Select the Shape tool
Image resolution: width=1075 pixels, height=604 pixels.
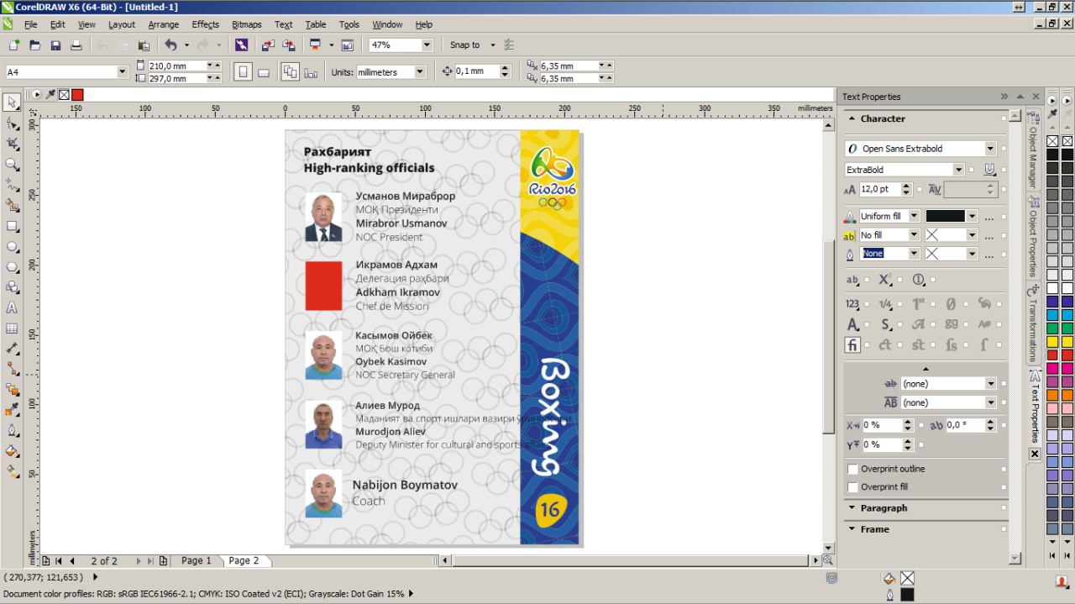[x=12, y=123]
